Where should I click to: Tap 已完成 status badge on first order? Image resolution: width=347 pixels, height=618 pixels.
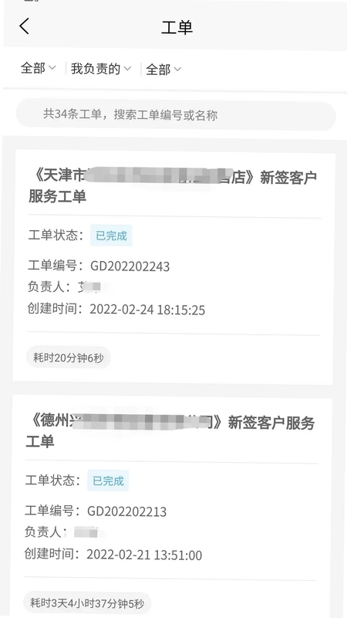coord(111,236)
